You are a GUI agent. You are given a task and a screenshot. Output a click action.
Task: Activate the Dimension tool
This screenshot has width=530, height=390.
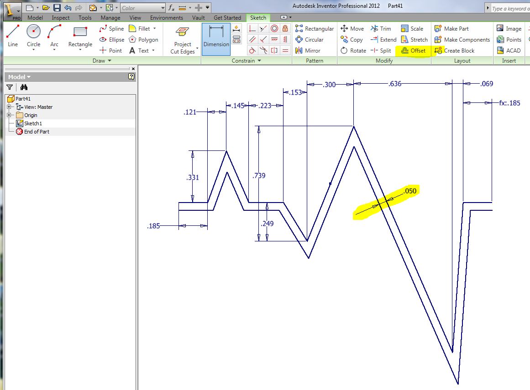pos(216,39)
